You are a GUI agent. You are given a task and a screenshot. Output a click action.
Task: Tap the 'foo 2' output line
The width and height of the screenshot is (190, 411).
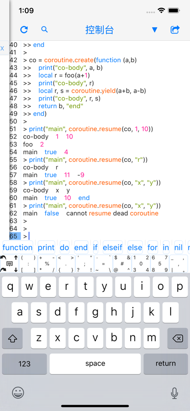(x=34, y=144)
